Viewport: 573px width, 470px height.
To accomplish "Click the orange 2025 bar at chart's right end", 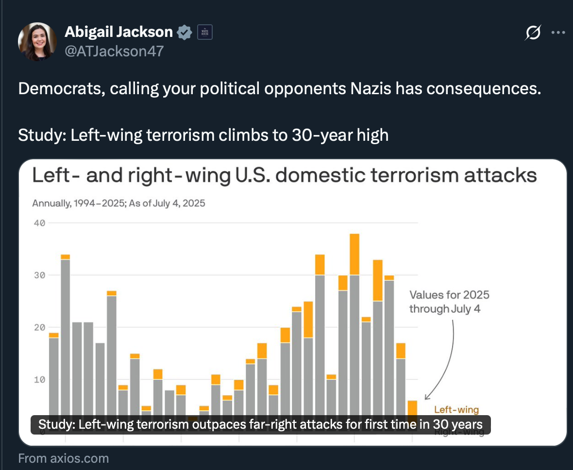I will tap(412, 409).
